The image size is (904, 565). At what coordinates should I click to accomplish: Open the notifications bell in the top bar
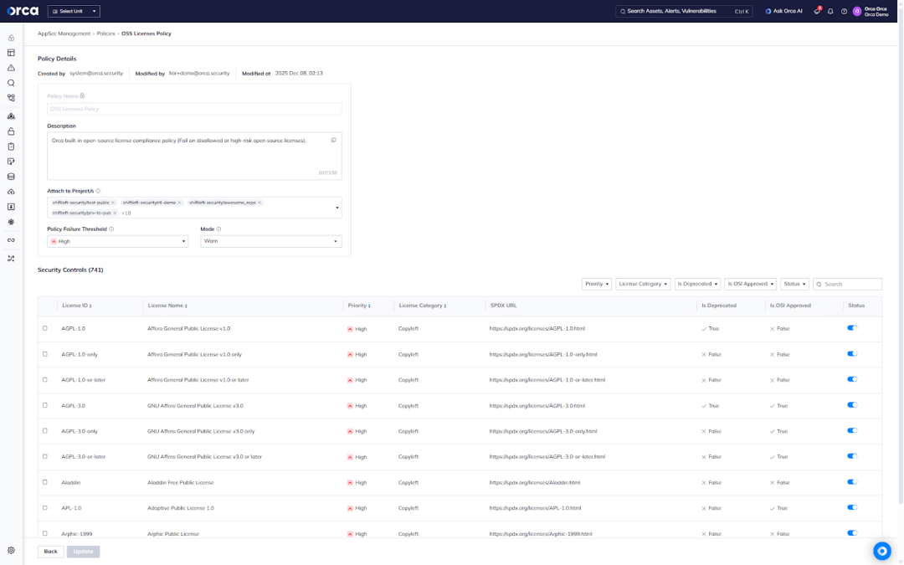coord(830,11)
